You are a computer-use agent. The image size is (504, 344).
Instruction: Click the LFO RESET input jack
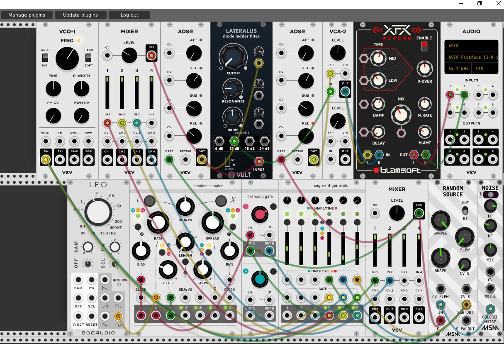(92, 317)
